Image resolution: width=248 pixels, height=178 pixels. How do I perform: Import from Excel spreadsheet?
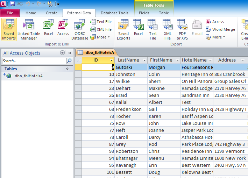pyautogui.click(x=48, y=28)
